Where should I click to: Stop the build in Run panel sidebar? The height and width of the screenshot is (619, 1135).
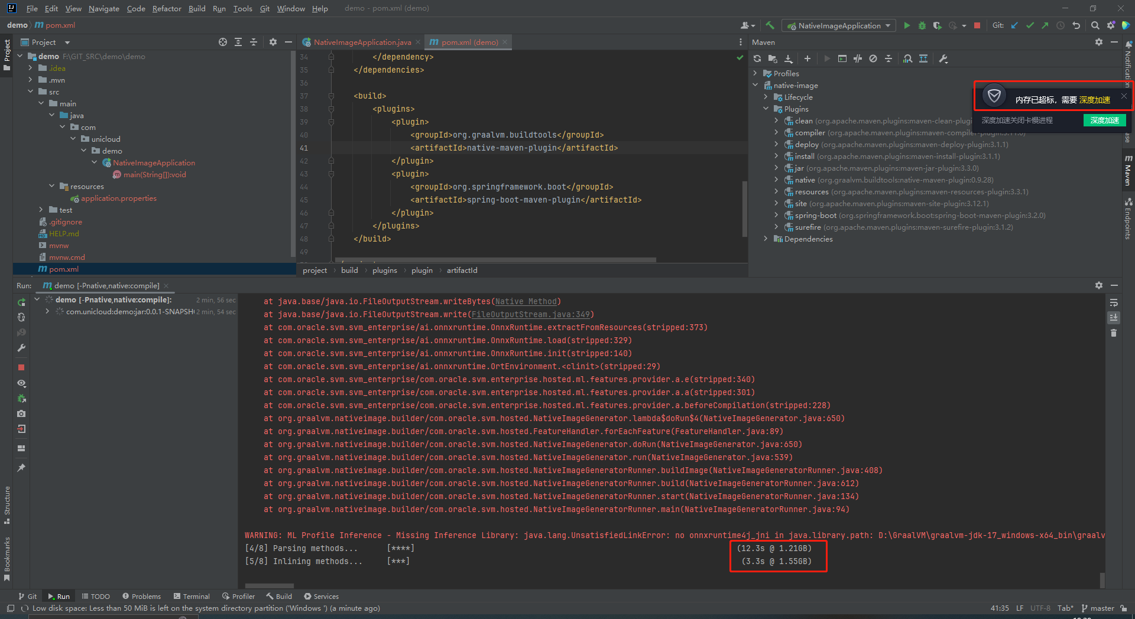coord(21,367)
